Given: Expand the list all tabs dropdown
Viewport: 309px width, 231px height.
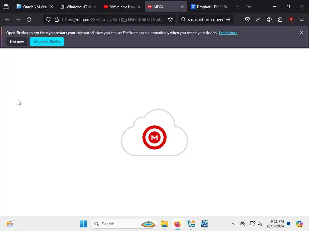Looking at the screenshot, I should (x=249, y=7).
